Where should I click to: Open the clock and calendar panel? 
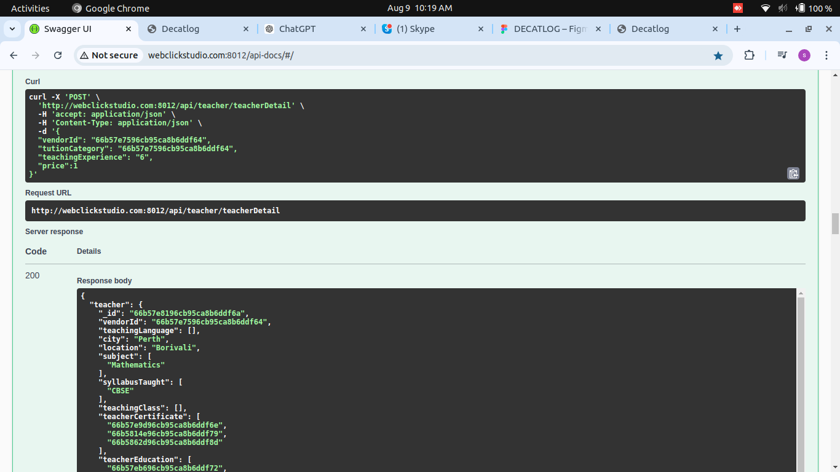pos(419,8)
